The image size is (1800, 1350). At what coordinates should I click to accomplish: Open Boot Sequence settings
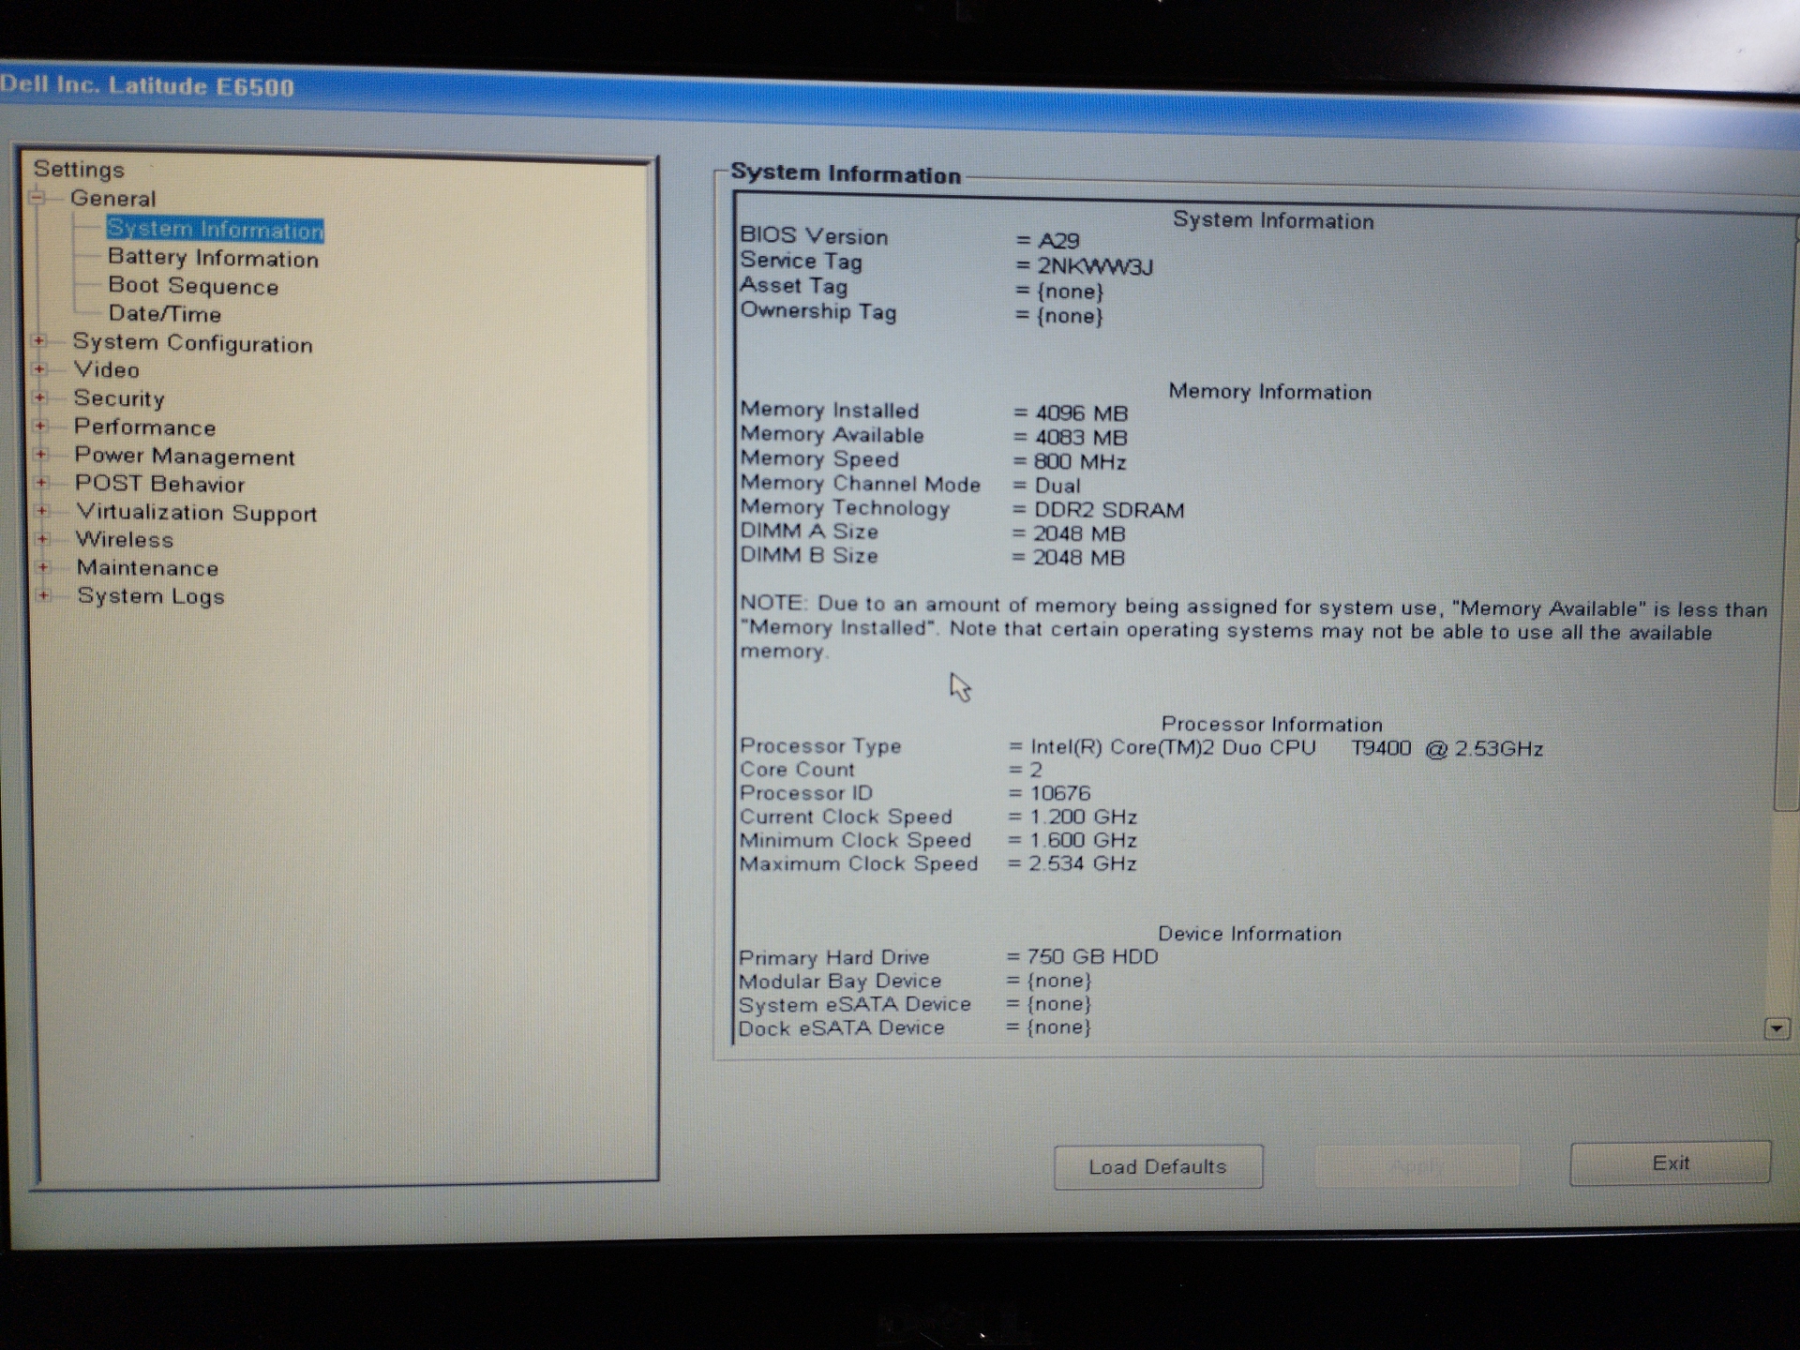193,286
